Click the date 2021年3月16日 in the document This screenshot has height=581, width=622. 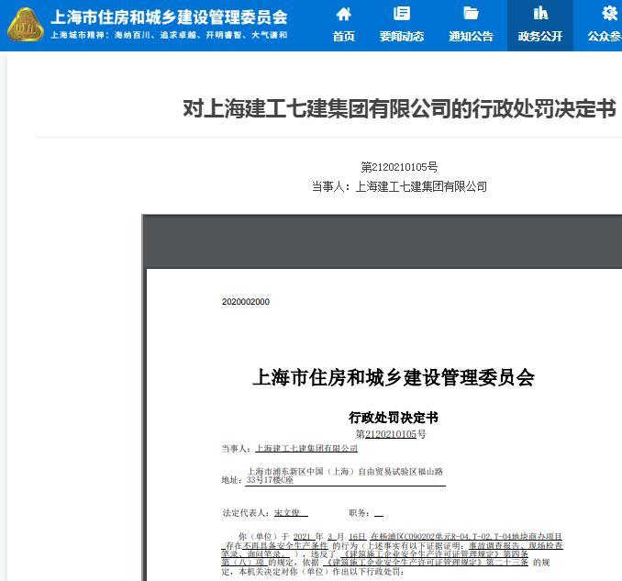coord(329,537)
